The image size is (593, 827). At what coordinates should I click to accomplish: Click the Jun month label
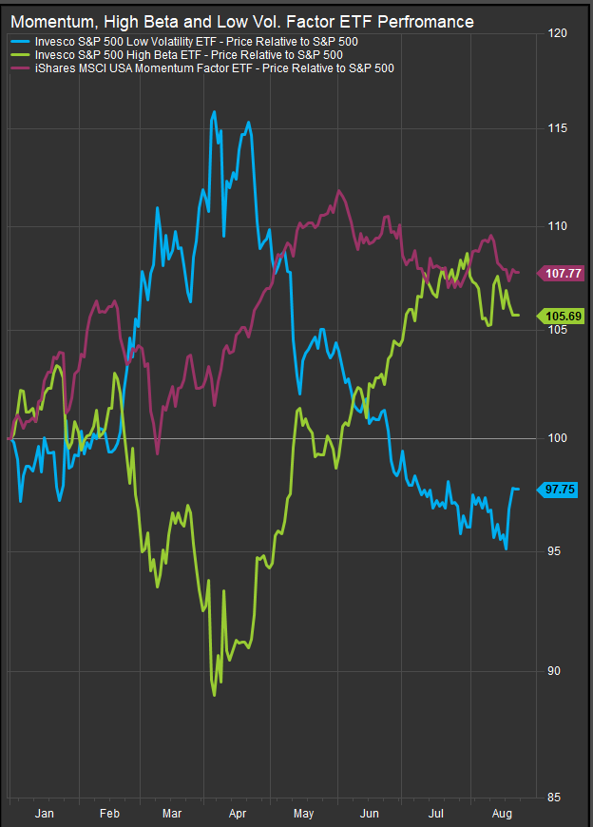coord(371,815)
